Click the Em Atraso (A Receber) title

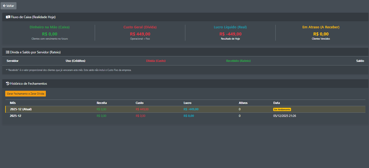(x=321, y=27)
